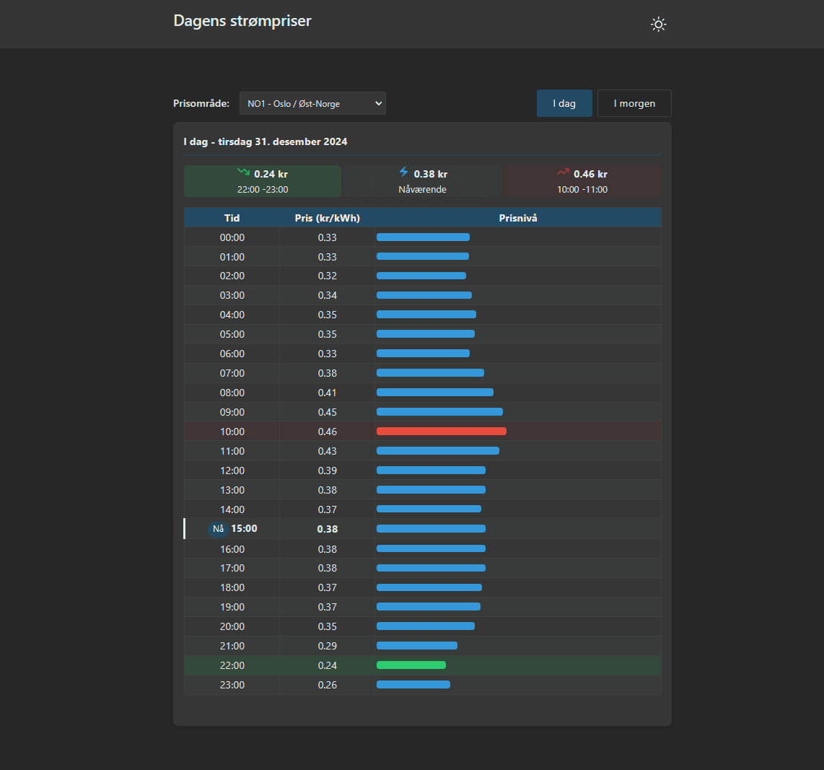Select the 13:00 time cell

point(232,490)
